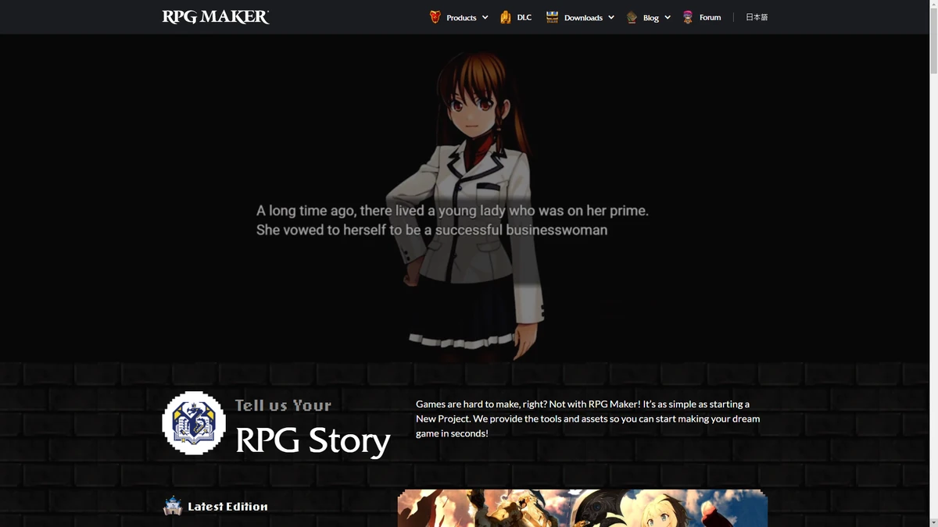
Task: Expand the Products dropdown menu
Action: 485,16
